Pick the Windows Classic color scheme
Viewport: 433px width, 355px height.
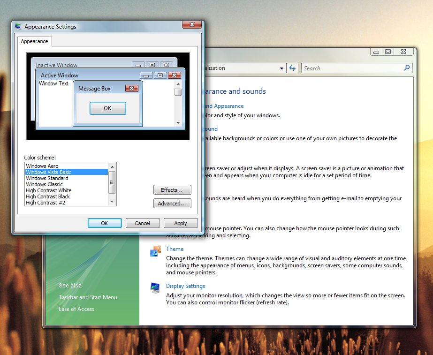tap(67, 184)
